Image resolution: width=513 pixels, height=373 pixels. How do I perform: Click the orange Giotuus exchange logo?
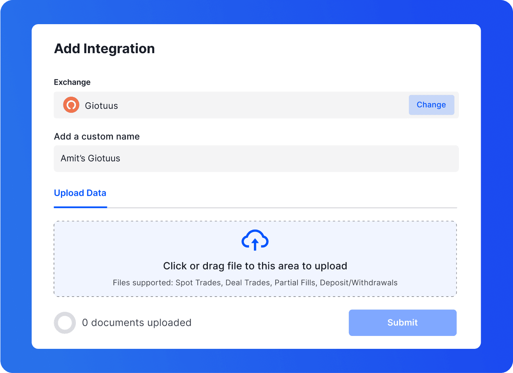point(71,105)
